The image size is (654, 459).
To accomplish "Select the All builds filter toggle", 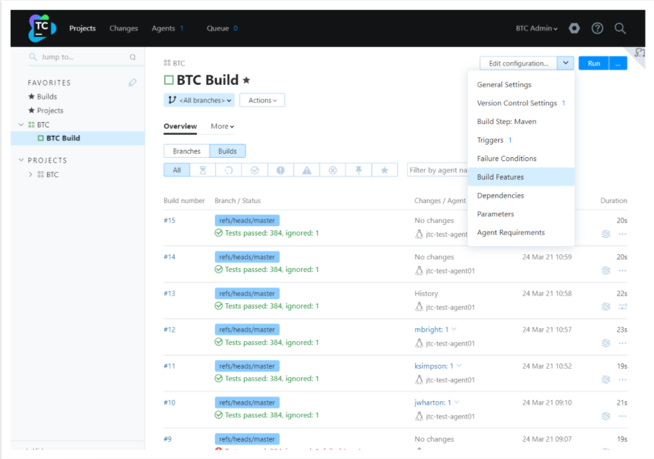I will tap(177, 170).
